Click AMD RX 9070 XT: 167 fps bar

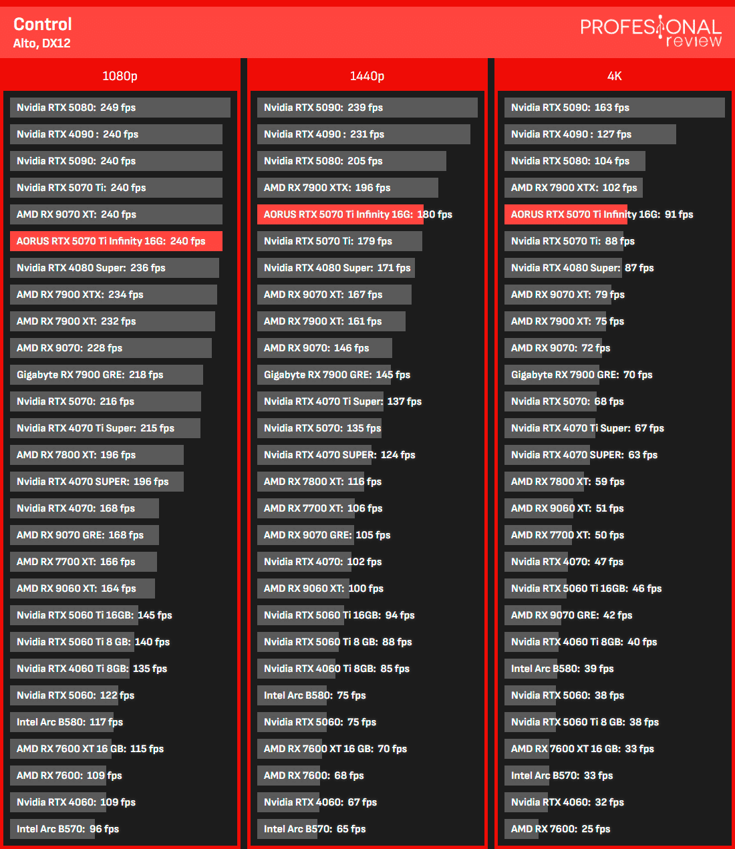[x=334, y=295]
